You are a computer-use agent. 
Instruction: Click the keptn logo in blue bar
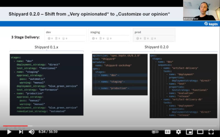(211, 24)
